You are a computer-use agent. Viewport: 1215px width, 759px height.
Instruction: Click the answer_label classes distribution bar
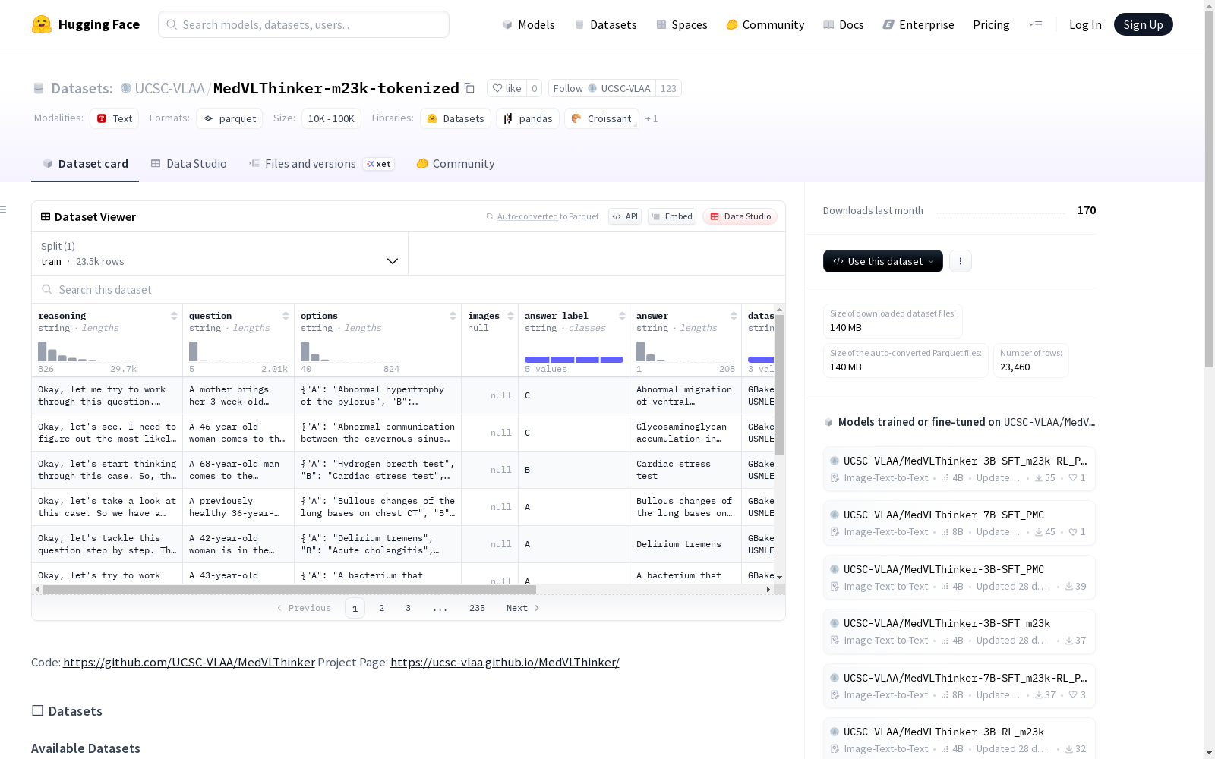point(574,360)
